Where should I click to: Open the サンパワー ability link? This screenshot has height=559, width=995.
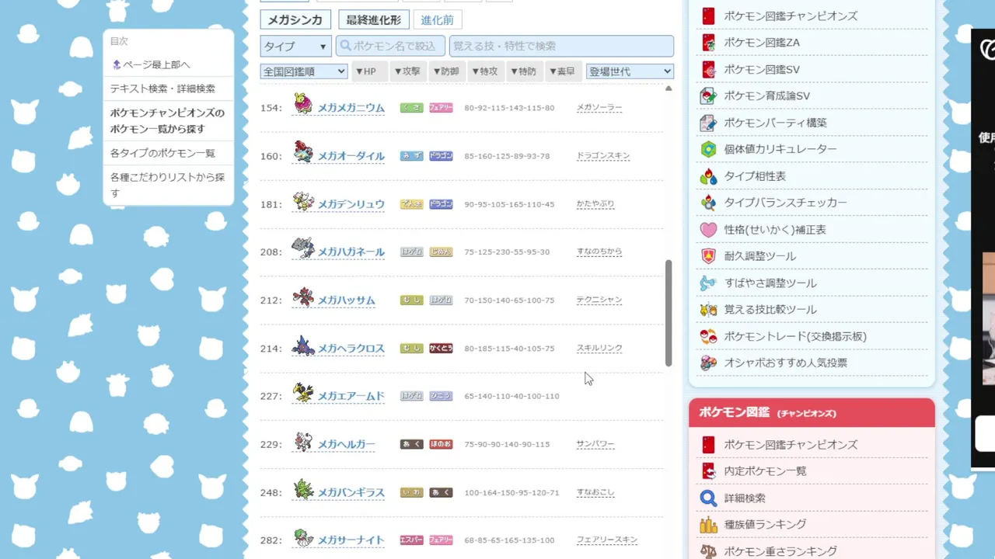[x=595, y=444]
